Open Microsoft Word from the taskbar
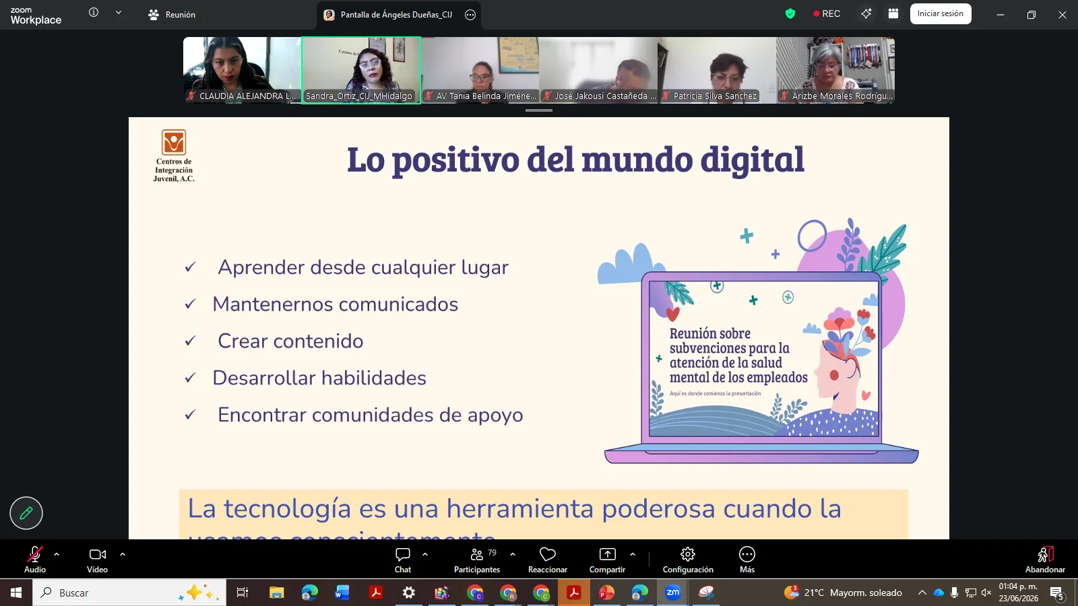 (x=342, y=593)
